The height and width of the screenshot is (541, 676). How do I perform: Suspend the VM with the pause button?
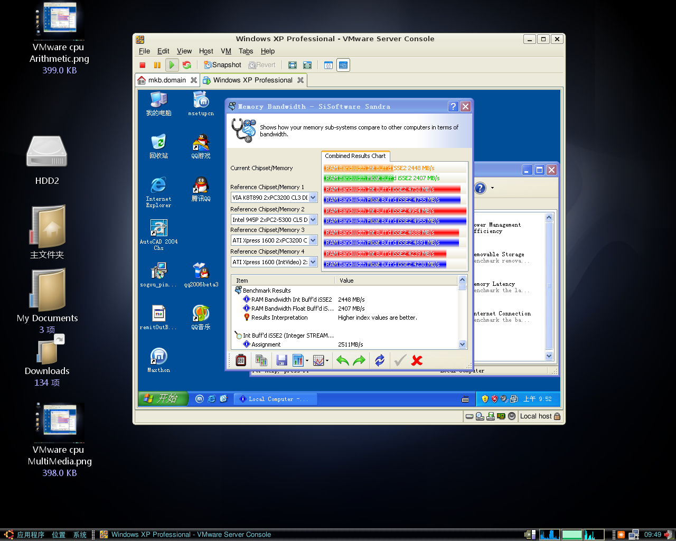157,65
